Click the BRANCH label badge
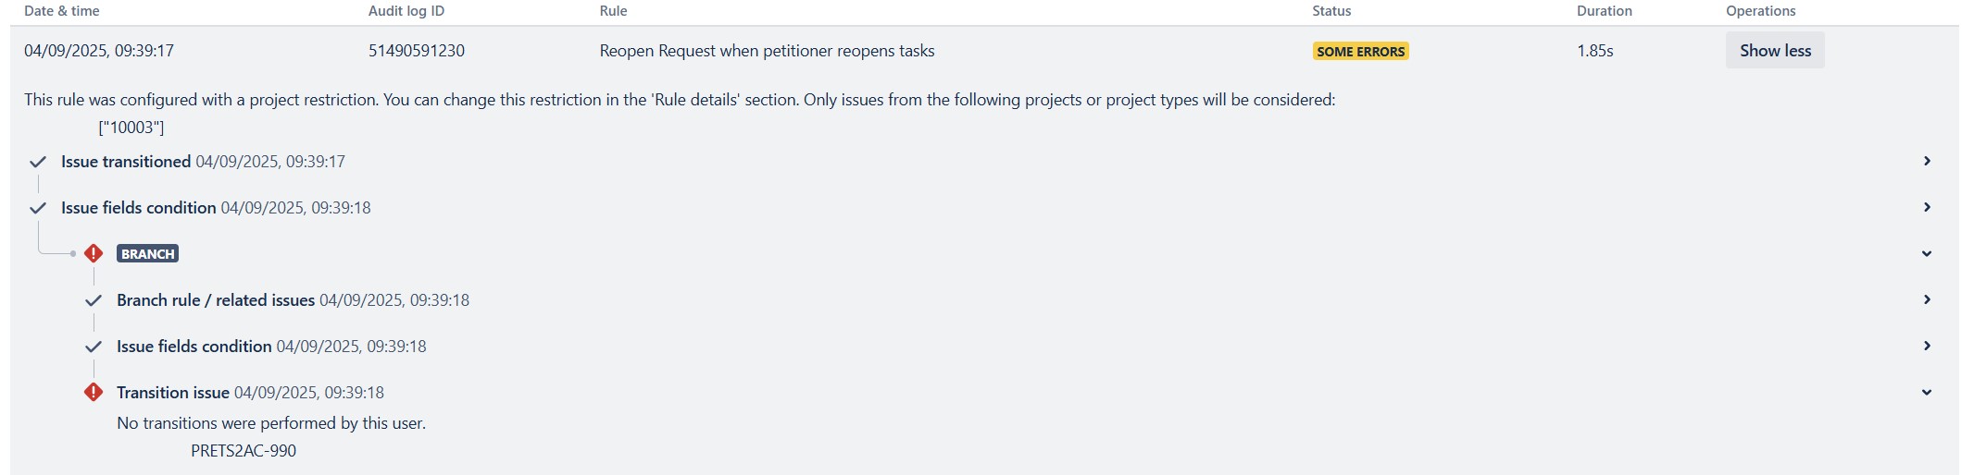 point(147,253)
